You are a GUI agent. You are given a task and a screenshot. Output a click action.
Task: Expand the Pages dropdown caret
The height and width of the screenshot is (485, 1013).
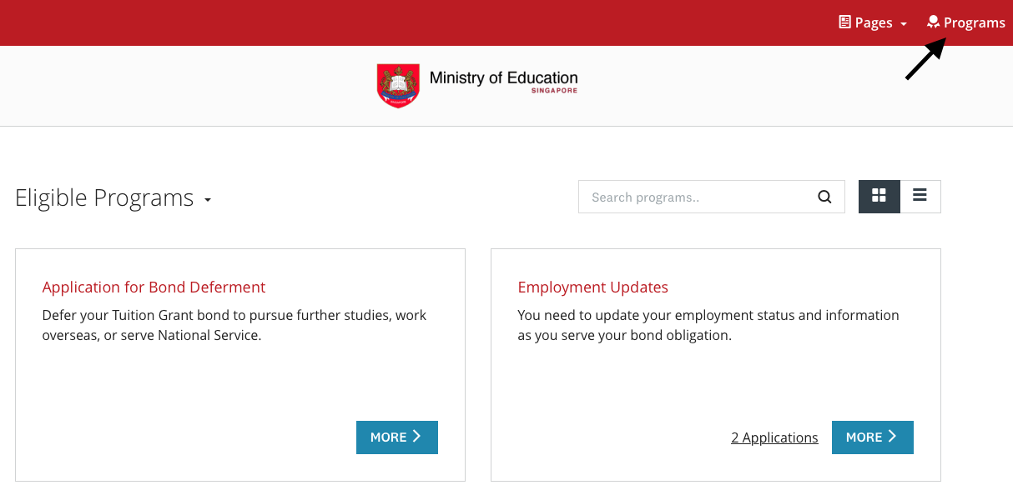(904, 24)
